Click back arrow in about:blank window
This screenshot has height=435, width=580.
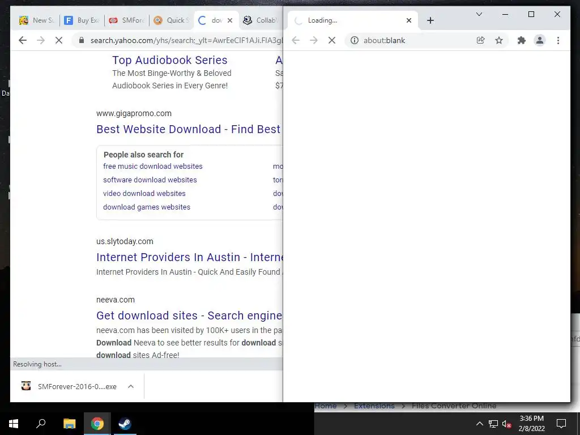296,40
